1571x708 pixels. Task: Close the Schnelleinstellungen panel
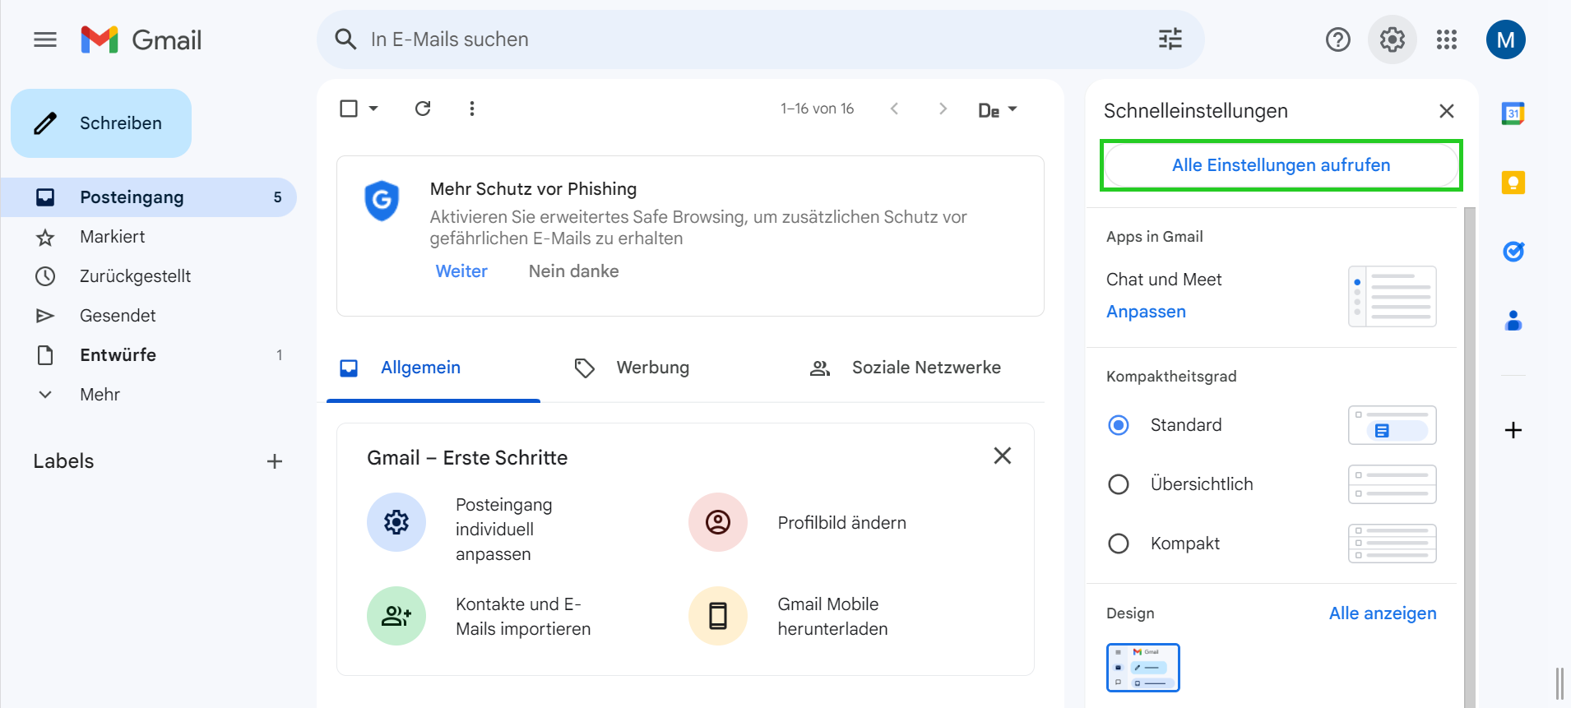pyautogui.click(x=1447, y=111)
